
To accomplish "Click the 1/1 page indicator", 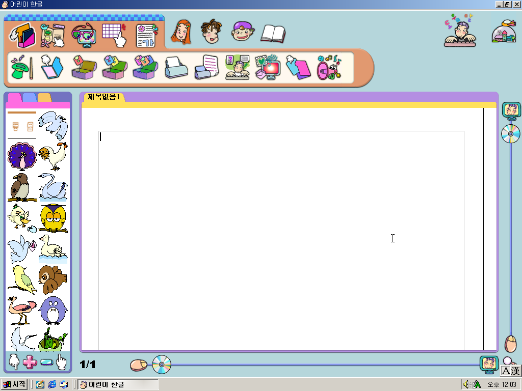I will tap(88, 365).
